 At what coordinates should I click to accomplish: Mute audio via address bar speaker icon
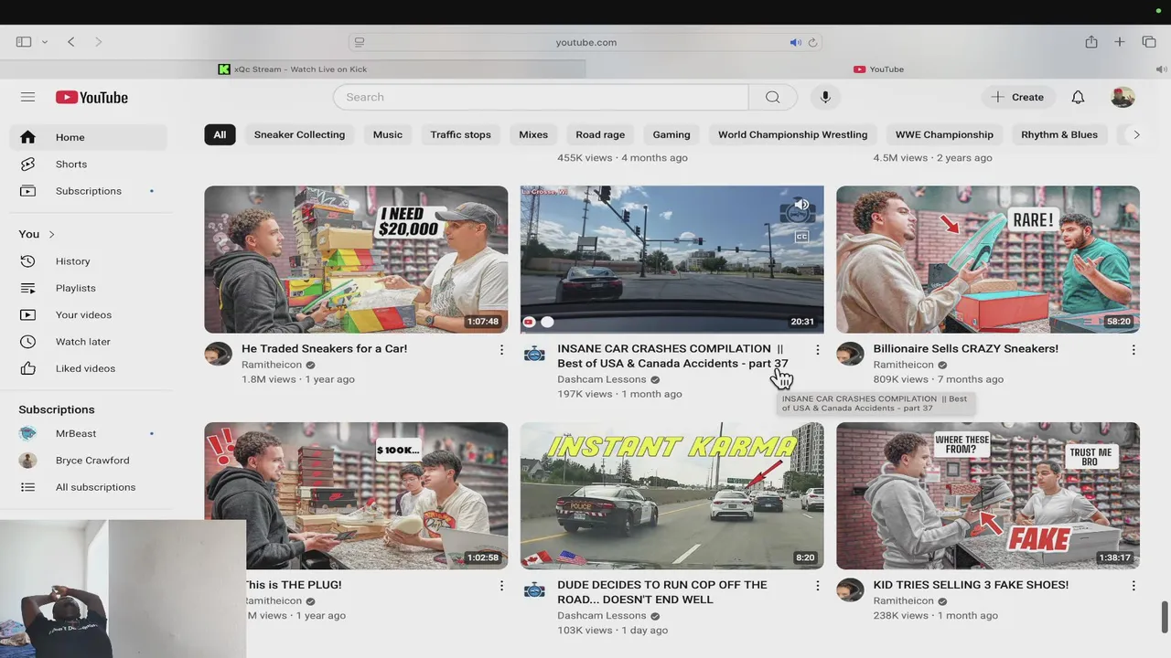point(795,42)
